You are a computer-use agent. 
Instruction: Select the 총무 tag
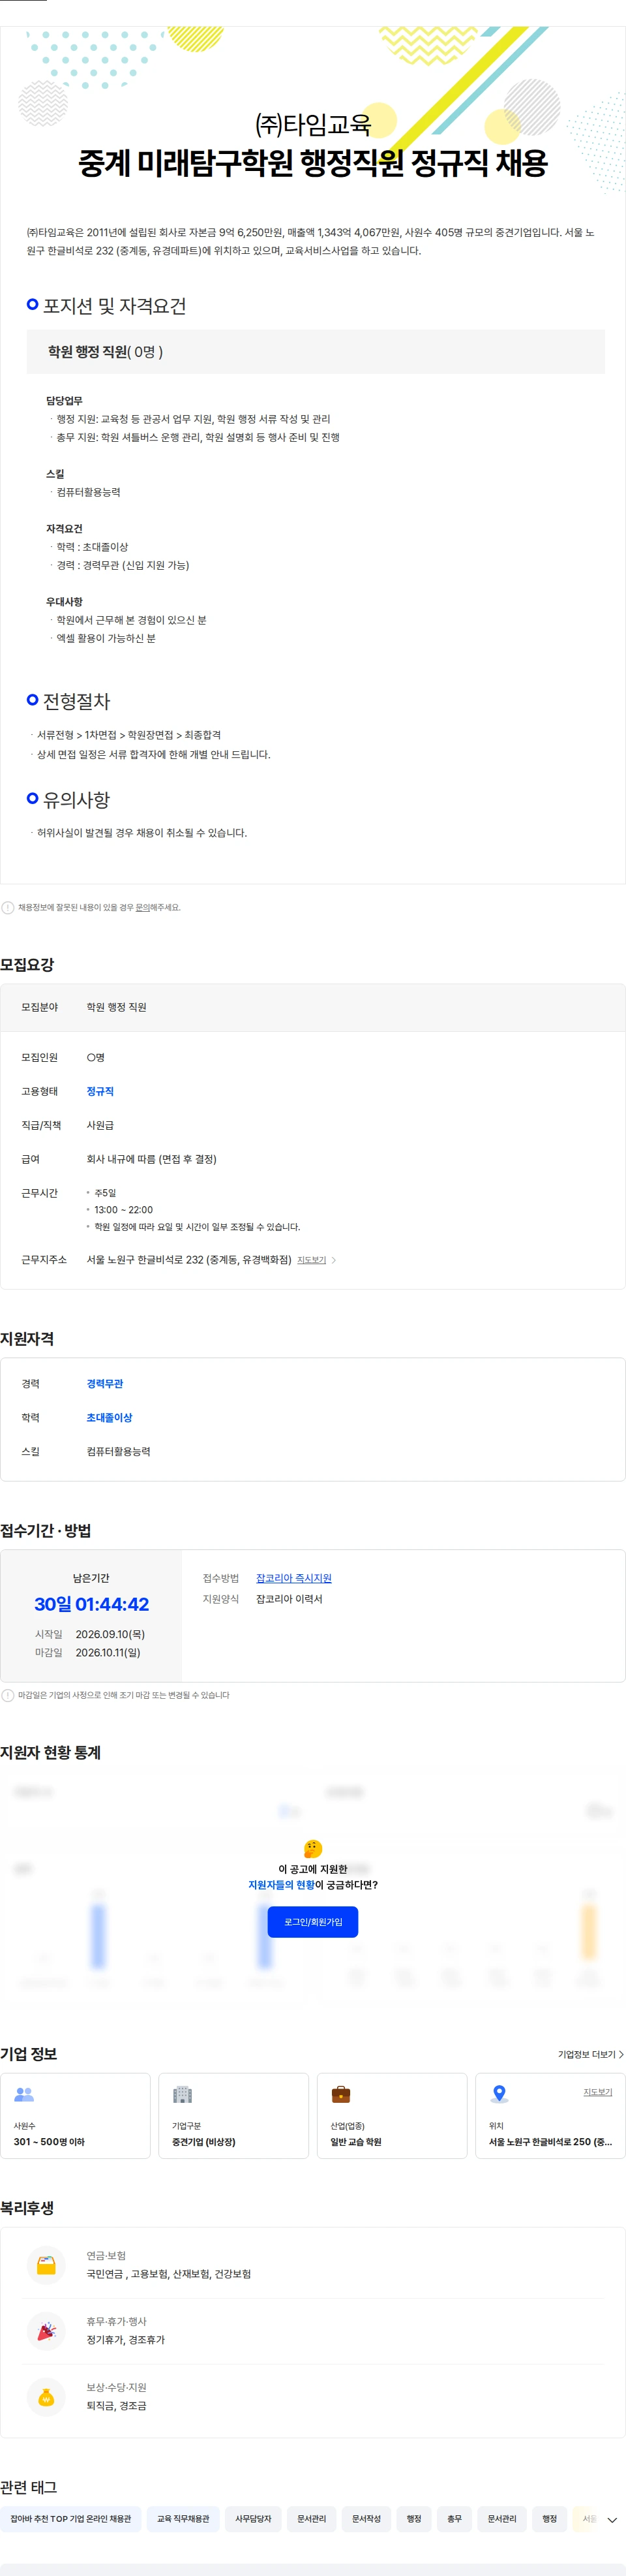pyautogui.click(x=455, y=2519)
